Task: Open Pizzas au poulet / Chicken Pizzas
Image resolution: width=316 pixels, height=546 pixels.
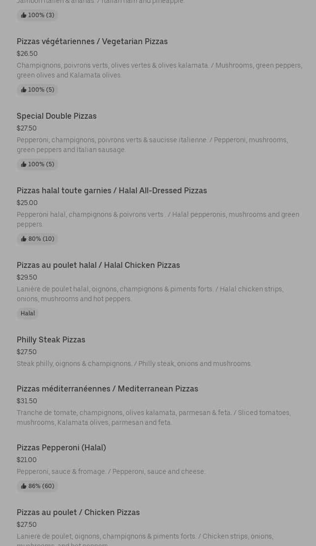Action: pyautogui.click(x=78, y=513)
